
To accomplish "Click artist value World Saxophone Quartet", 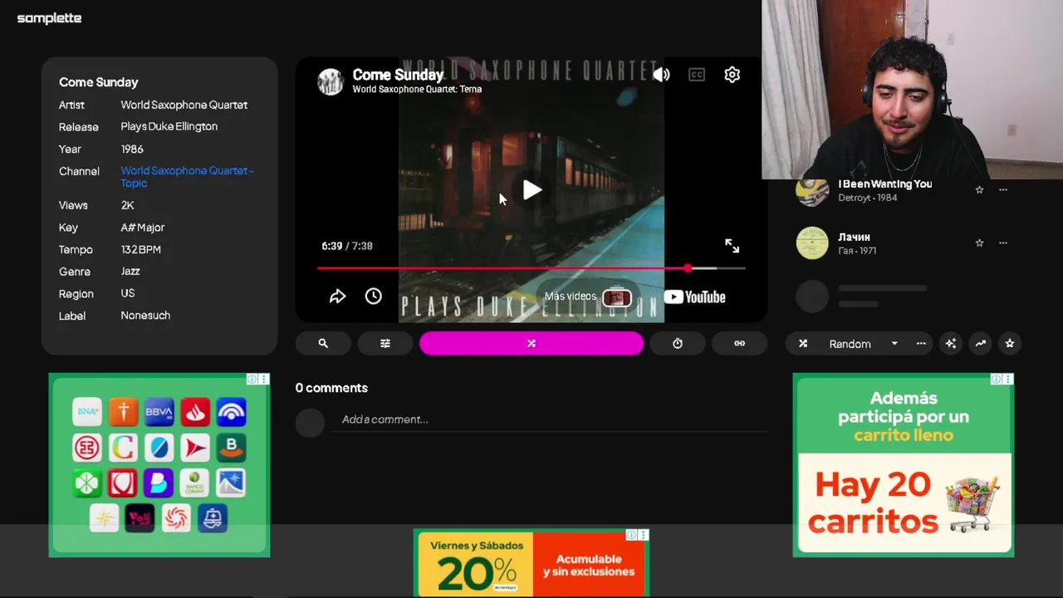I will (184, 105).
